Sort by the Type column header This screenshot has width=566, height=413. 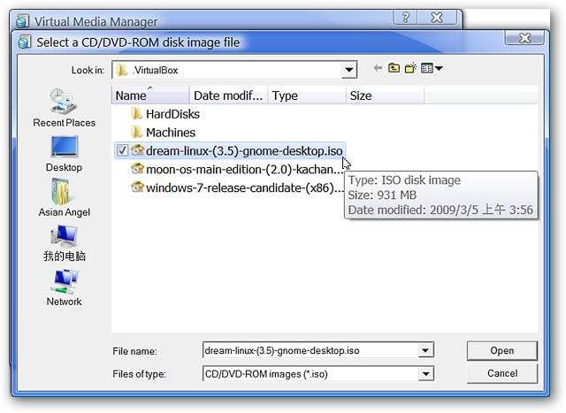pos(307,96)
